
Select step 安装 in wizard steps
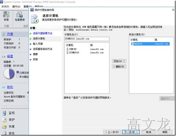(x=35, y=59)
